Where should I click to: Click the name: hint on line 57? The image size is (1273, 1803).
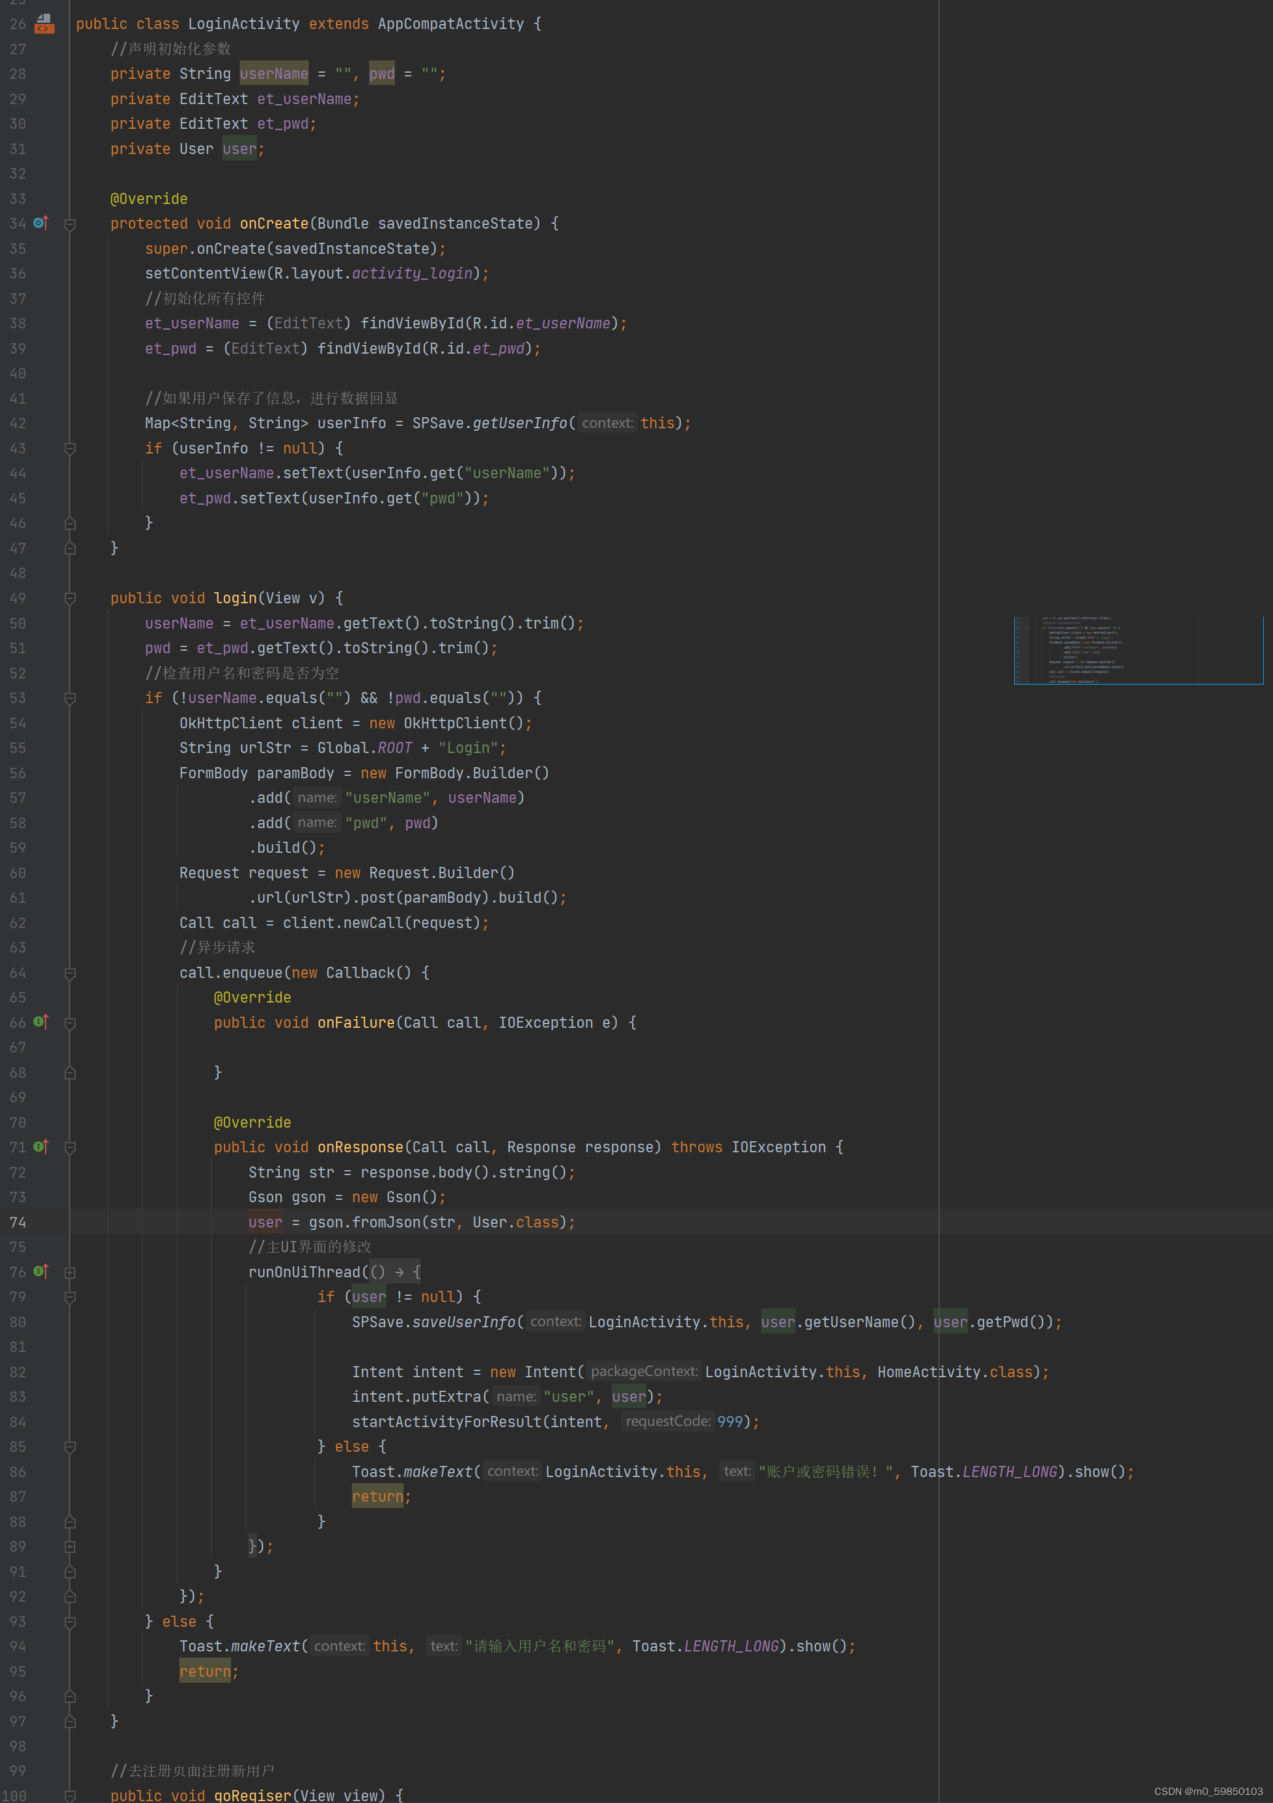pos(317,797)
